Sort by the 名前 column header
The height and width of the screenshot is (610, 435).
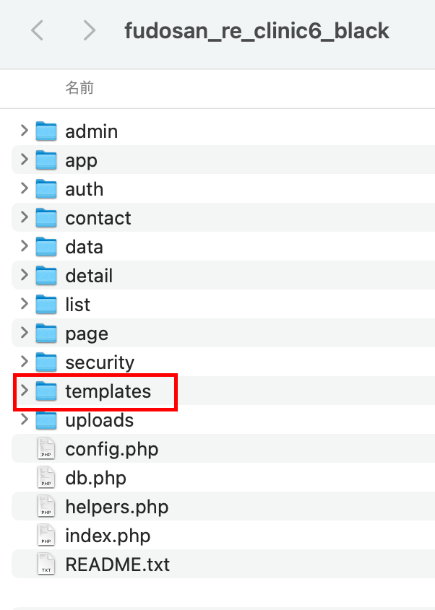click(x=79, y=88)
